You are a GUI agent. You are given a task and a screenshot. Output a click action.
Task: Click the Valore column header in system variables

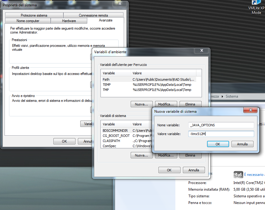pyautogui.click(x=142, y=124)
